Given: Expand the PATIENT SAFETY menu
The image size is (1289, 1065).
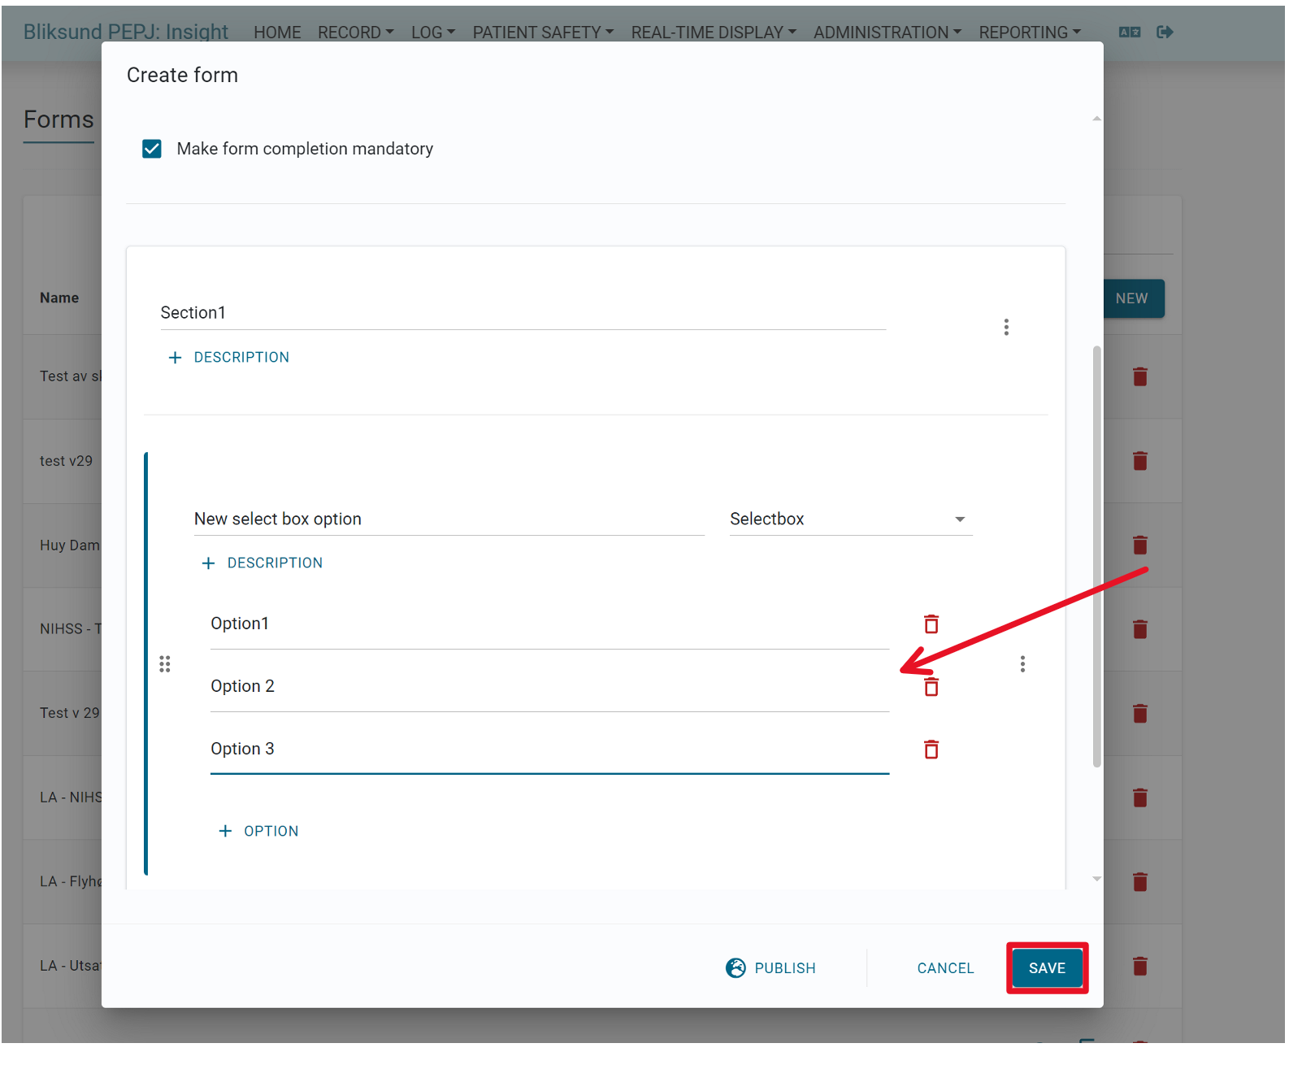Looking at the screenshot, I should point(543,33).
